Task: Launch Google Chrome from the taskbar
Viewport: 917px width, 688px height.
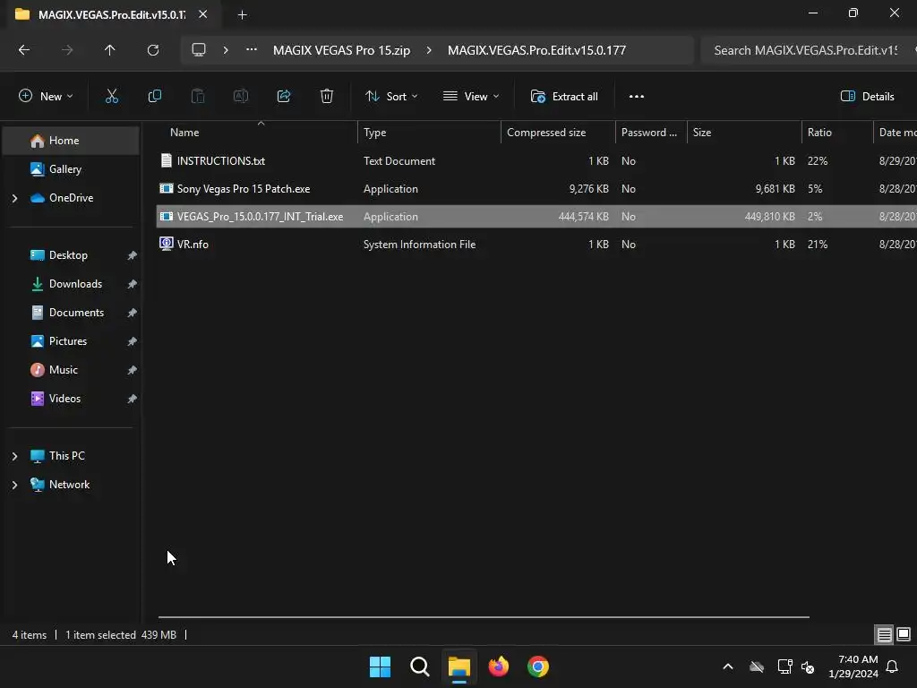Action: tap(538, 666)
